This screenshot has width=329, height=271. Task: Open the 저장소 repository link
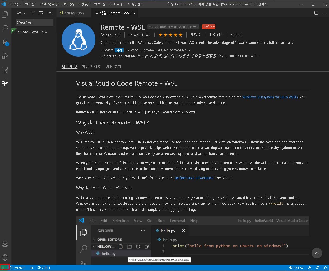(196, 35)
